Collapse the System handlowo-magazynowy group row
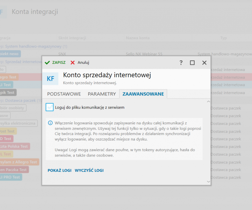The width and height of the screenshot is (252, 210). point(34,46)
